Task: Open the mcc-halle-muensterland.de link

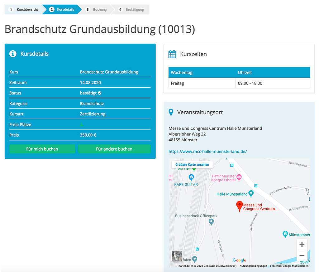Action: point(208,151)
